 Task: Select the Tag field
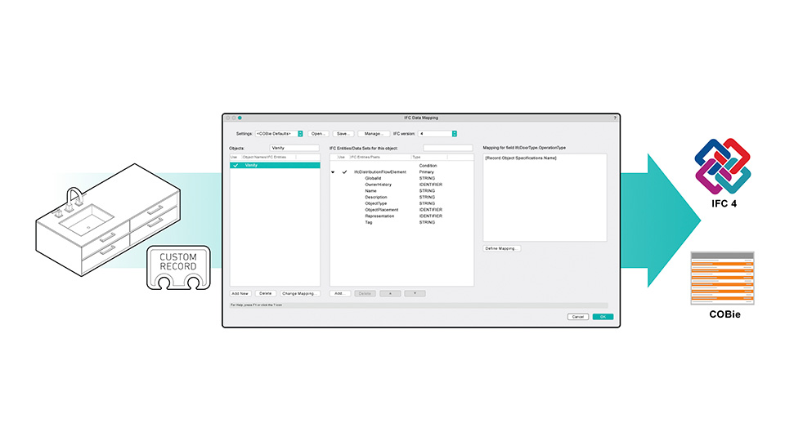coord(369,222)
